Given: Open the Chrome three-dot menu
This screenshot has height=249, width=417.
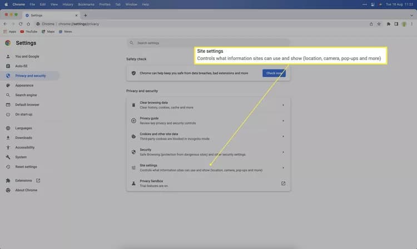Looking at the screenshot, I should [x=411, y=24].
